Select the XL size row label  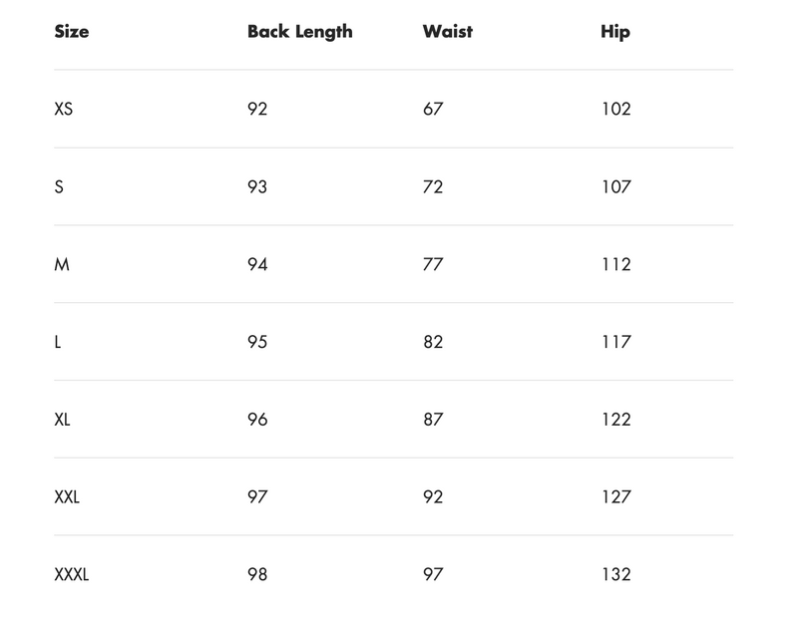[x=62, y=420]
